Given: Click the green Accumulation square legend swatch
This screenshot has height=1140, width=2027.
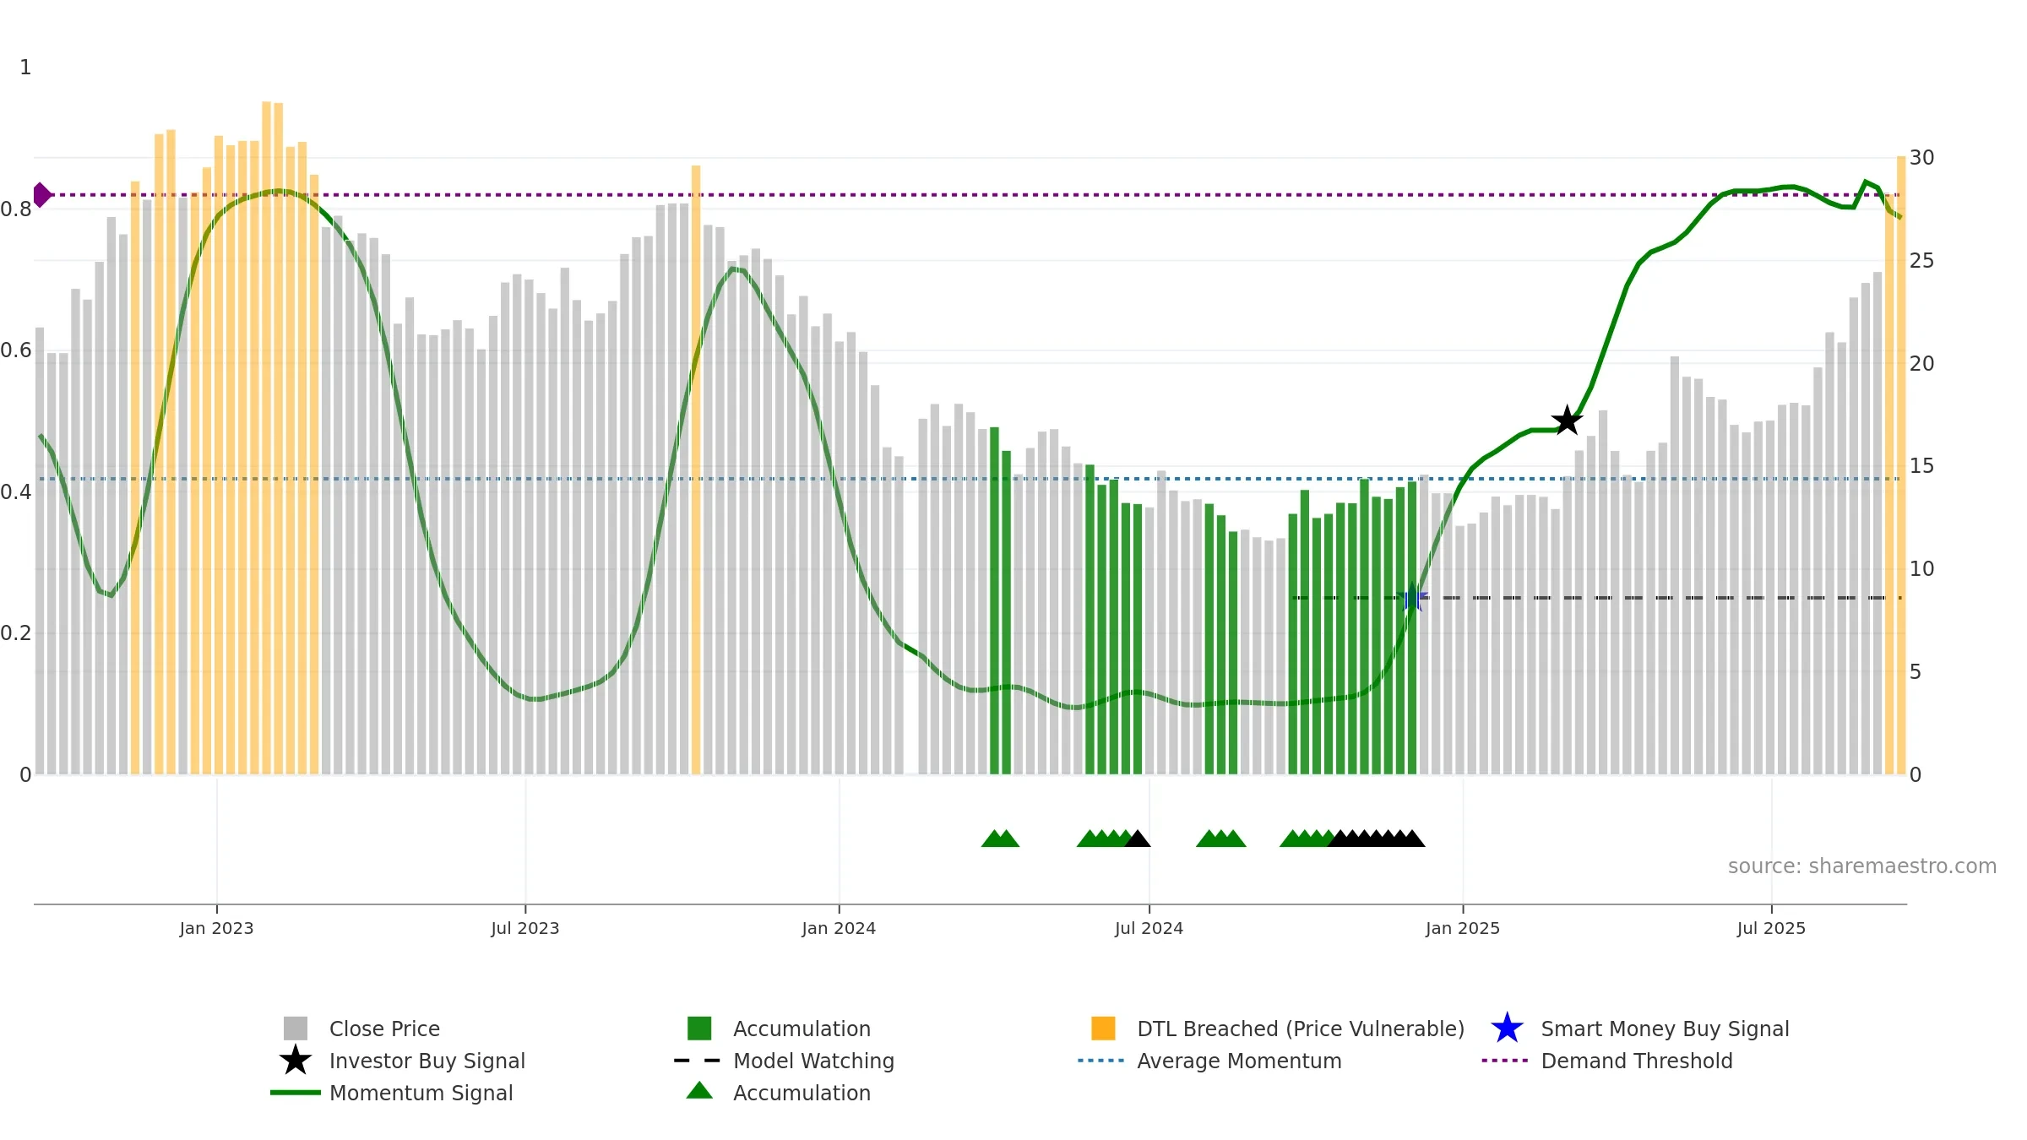Looking at the screenshot, I should pyautogui.click(x=699, y=1029).
